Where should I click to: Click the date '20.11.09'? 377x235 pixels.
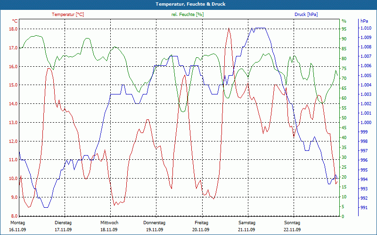[201, 230]
